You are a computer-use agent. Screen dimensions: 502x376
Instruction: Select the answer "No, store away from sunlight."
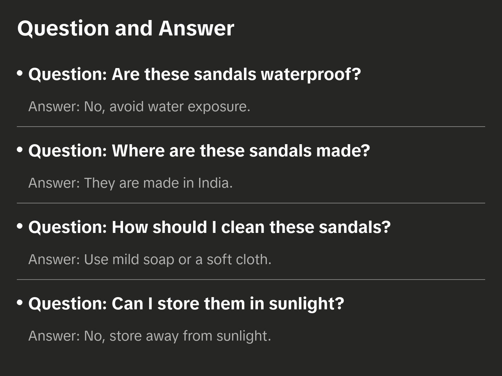click(150, 336)
